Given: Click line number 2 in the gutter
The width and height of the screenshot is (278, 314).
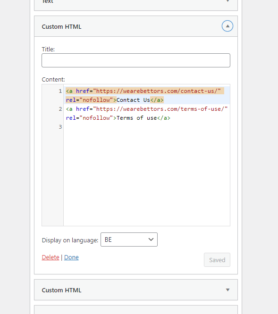Looking at the screenshot, I should (x=60, y=109).
